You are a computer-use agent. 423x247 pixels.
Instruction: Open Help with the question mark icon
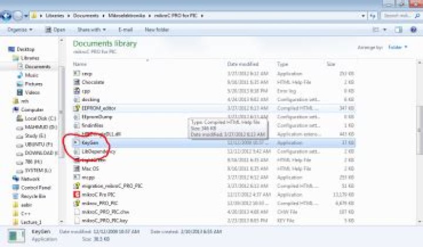point(413,30)
